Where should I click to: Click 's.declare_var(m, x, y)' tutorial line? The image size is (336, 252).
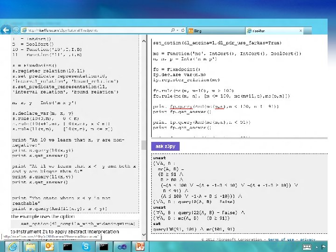[42, 113]
